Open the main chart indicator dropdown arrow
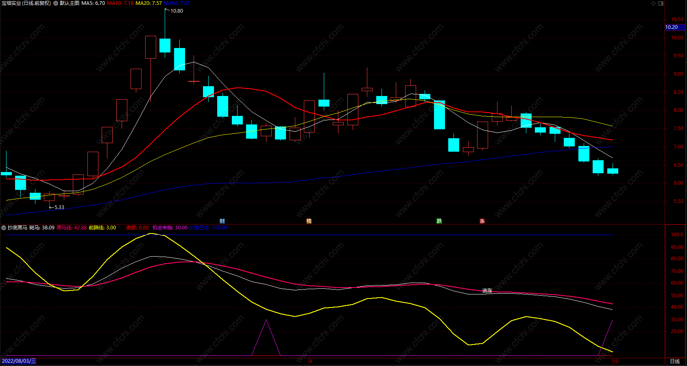Image resolution: width=687 pixels, height=366 pixels. click(55, 3)
